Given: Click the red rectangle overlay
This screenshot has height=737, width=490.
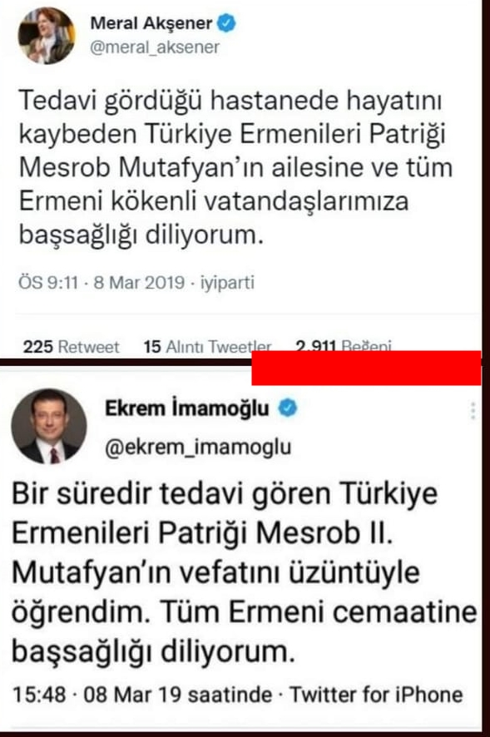Looking at the screenshot, I should pyautogui.click(x=366, y=368).
